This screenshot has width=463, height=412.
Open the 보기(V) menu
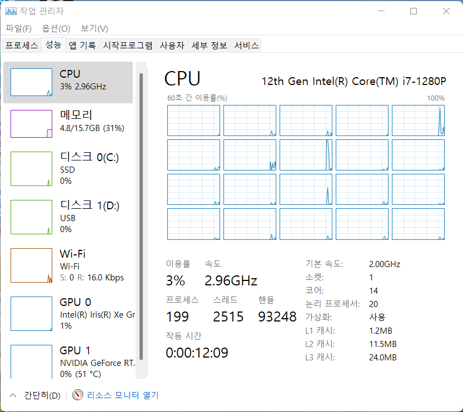click(94, 28)
